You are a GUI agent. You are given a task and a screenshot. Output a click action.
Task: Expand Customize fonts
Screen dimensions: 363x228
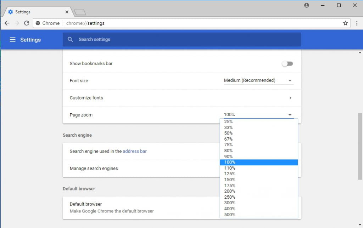click(290, 98)
